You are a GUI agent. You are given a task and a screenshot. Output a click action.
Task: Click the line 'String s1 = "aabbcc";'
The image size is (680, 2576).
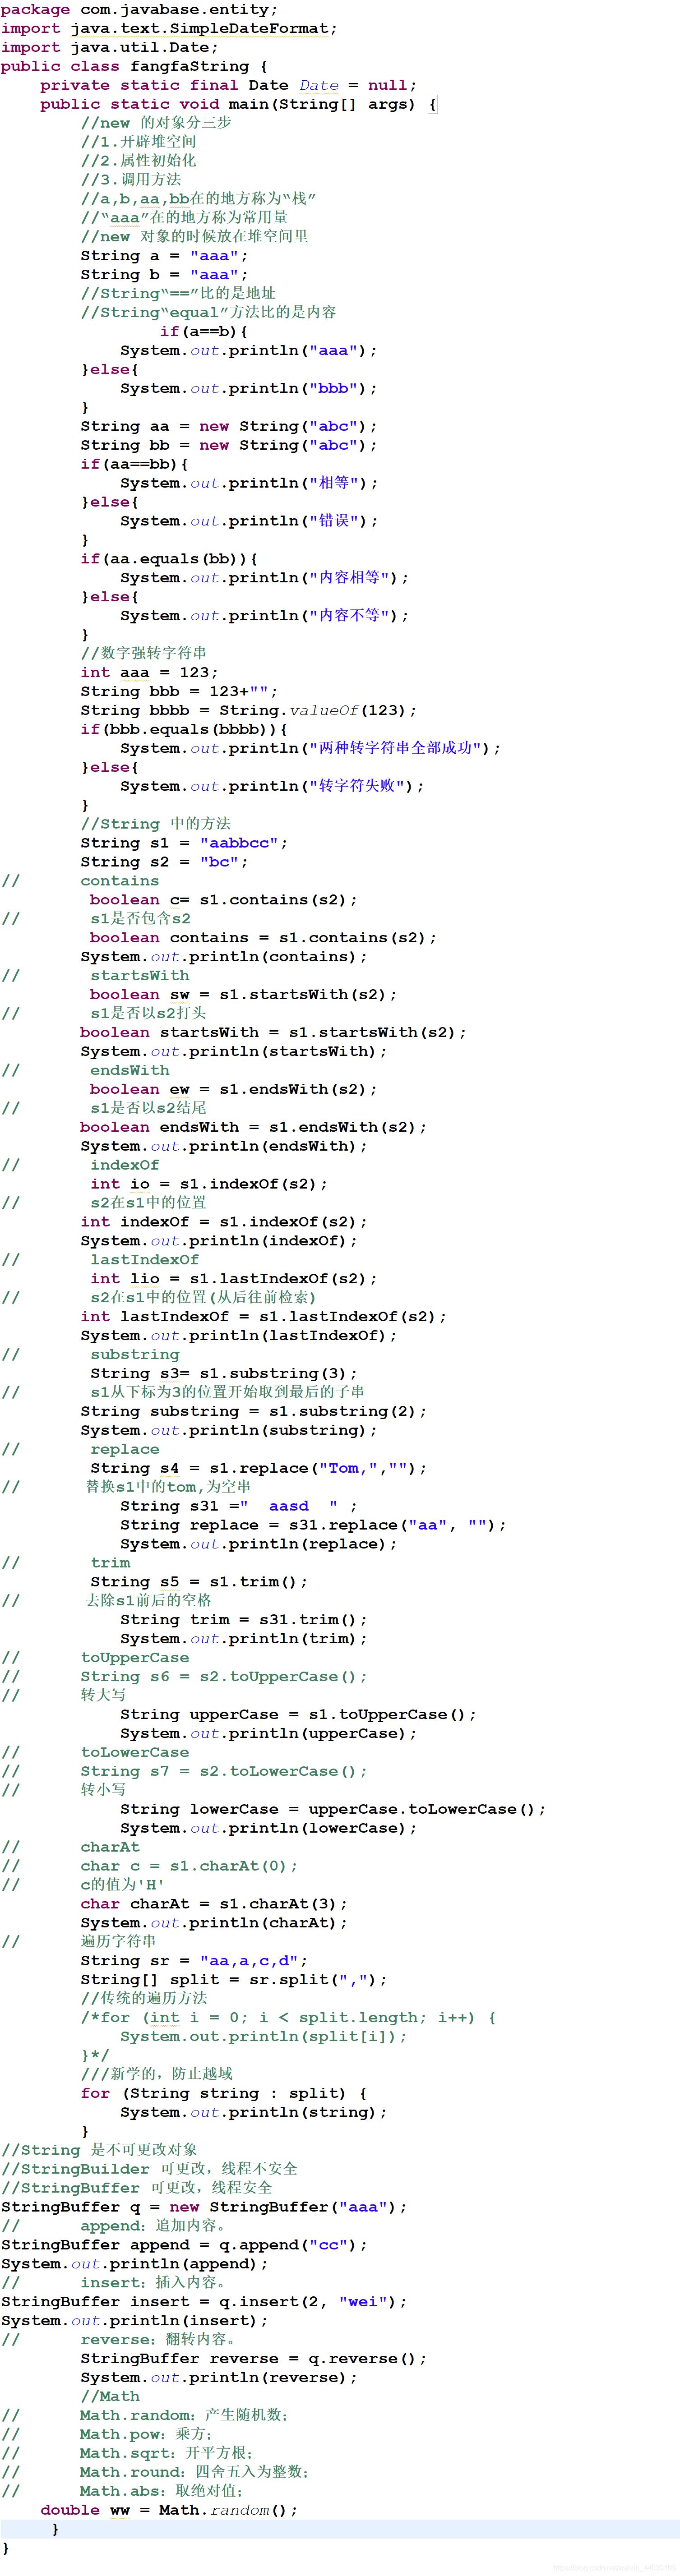click(185, 843)
